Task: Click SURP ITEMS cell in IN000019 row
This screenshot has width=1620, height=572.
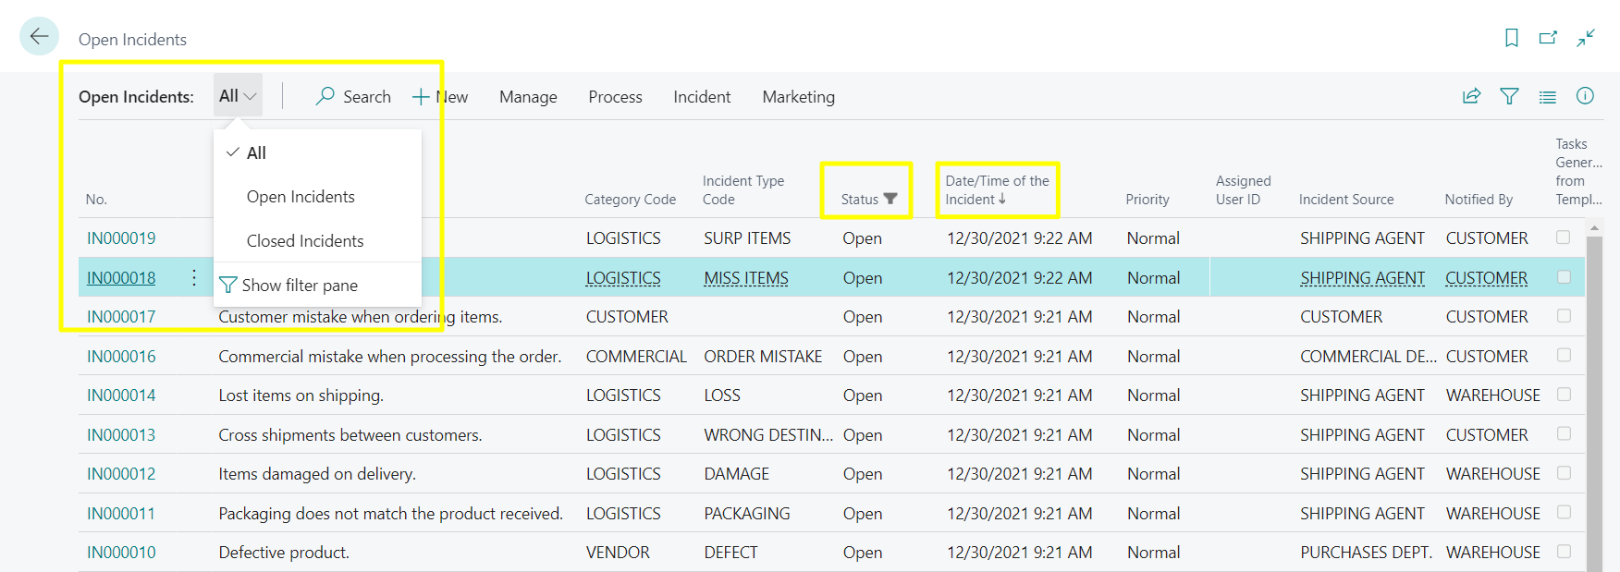Action: click(x=747, y=238)
